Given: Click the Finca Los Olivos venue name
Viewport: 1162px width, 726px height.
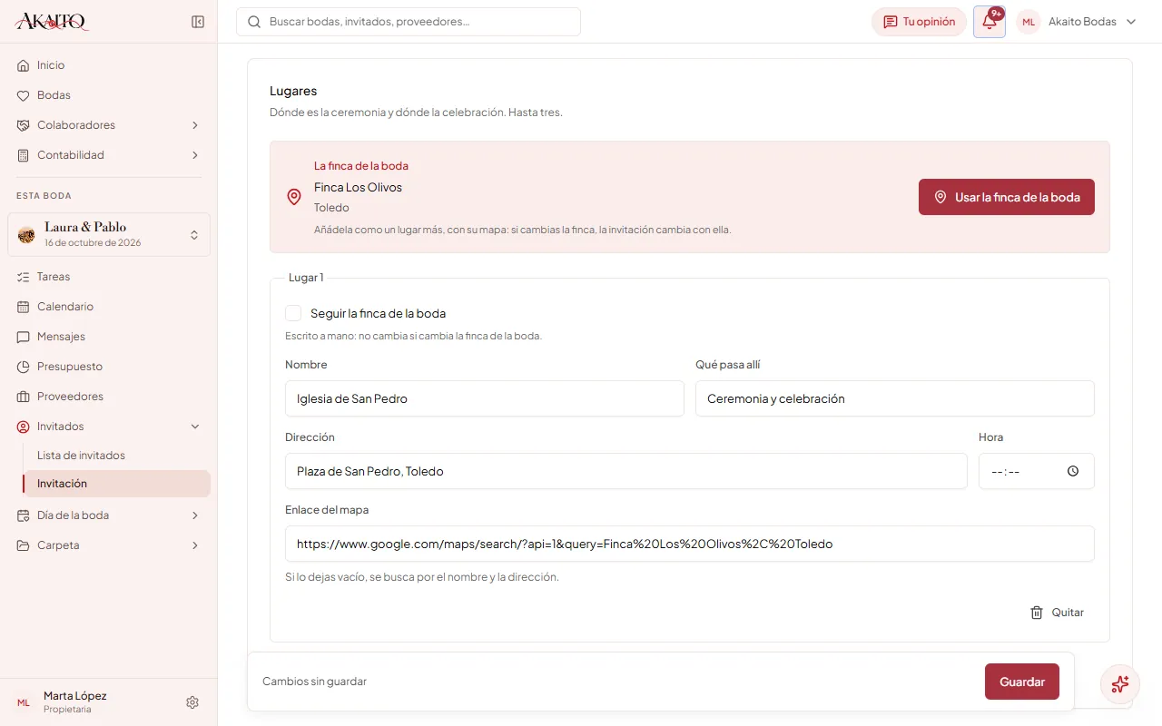Looking at the screenshot, I should pos(358,187).
